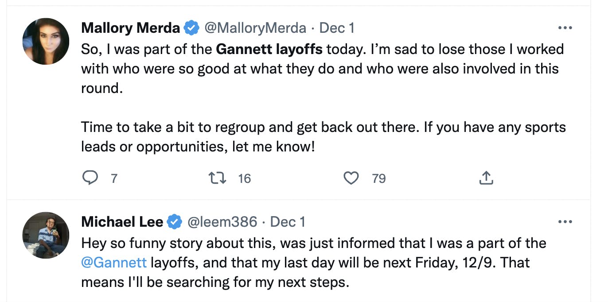Click Mallory Merda's verified badge
This screenshot has width=608, height=302.
click(x=191, y=28)
